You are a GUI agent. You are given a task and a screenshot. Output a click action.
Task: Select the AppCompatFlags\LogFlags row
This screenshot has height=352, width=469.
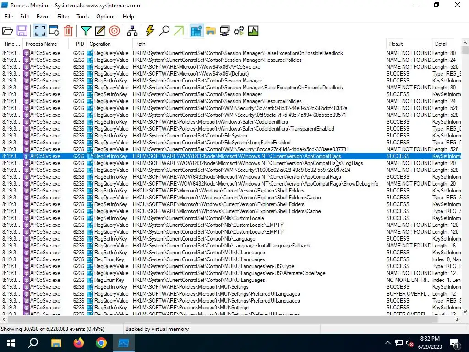click(230, 163)
